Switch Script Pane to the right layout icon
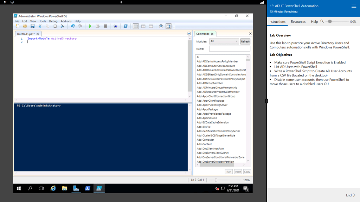Image resolution: width=360 pixels, height=202 pixels. [143, 26]
